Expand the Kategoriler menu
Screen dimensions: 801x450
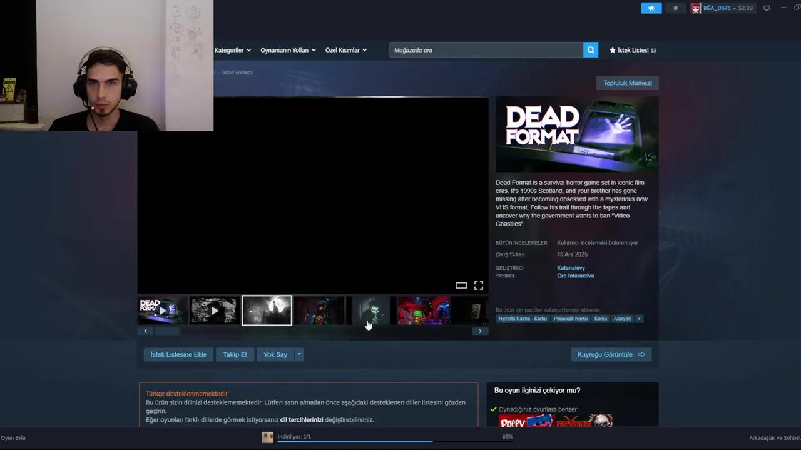point(233,50)
